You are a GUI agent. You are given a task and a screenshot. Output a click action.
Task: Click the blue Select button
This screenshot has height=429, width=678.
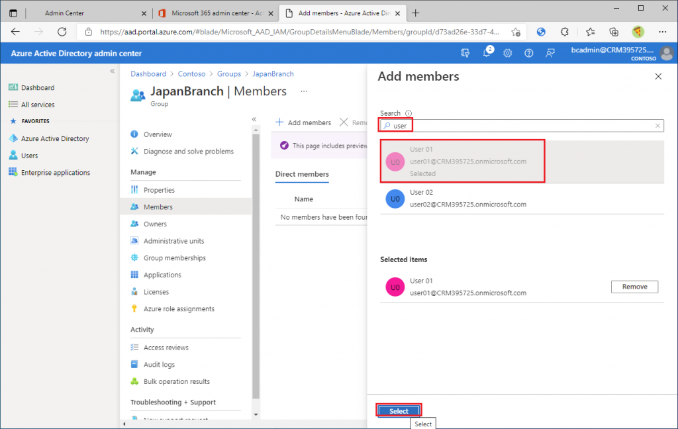tap(398, 411)
